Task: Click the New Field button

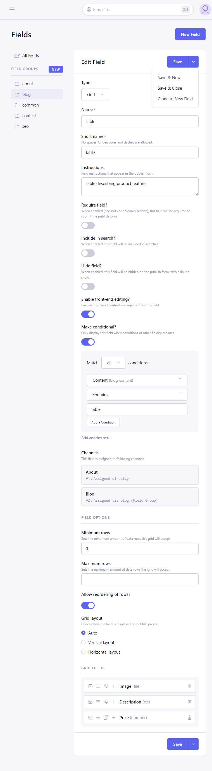Action: pos(190,34)
